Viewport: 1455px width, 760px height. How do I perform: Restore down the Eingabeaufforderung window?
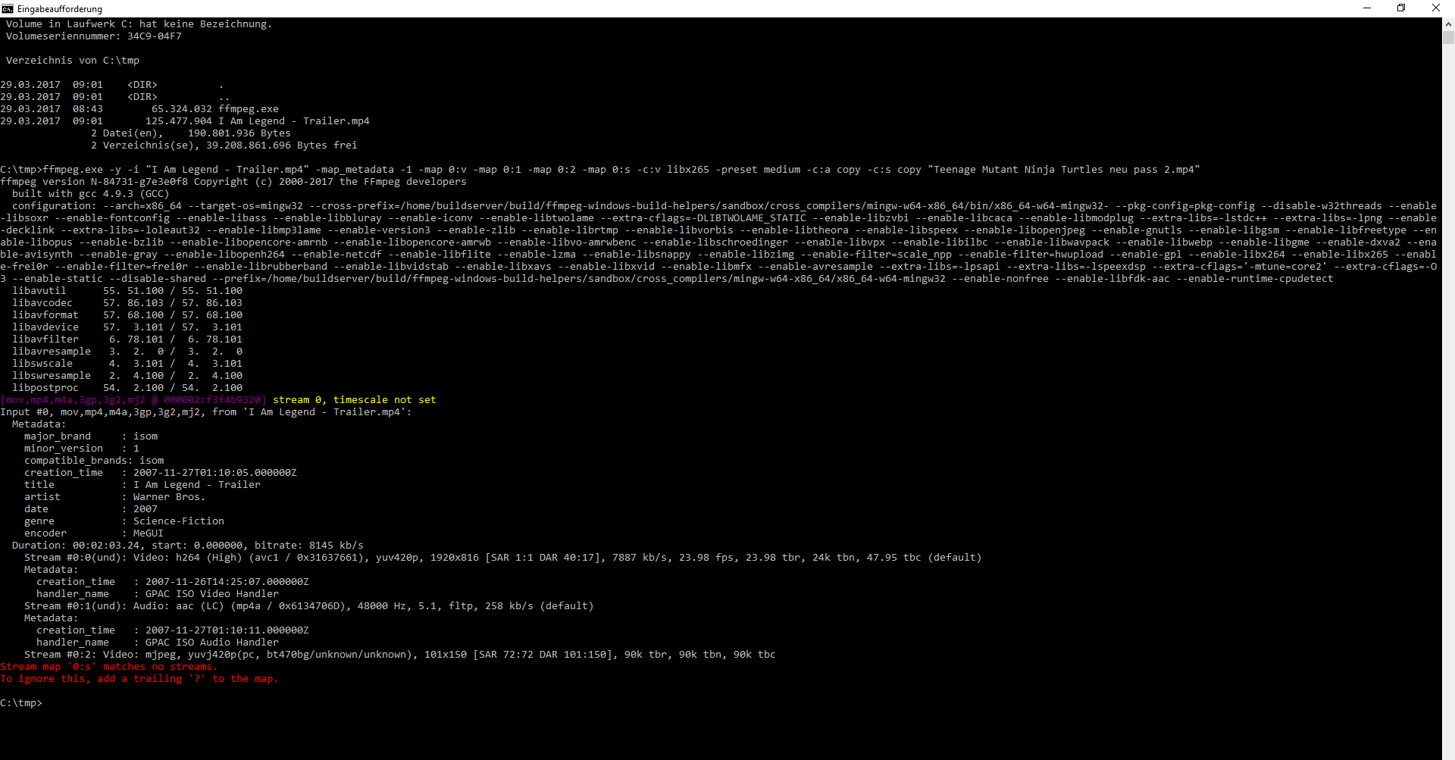coord(1401,8)
